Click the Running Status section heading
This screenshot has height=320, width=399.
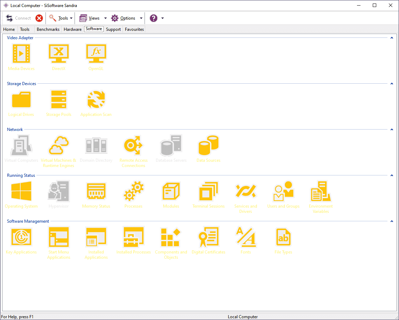[21, 175]
